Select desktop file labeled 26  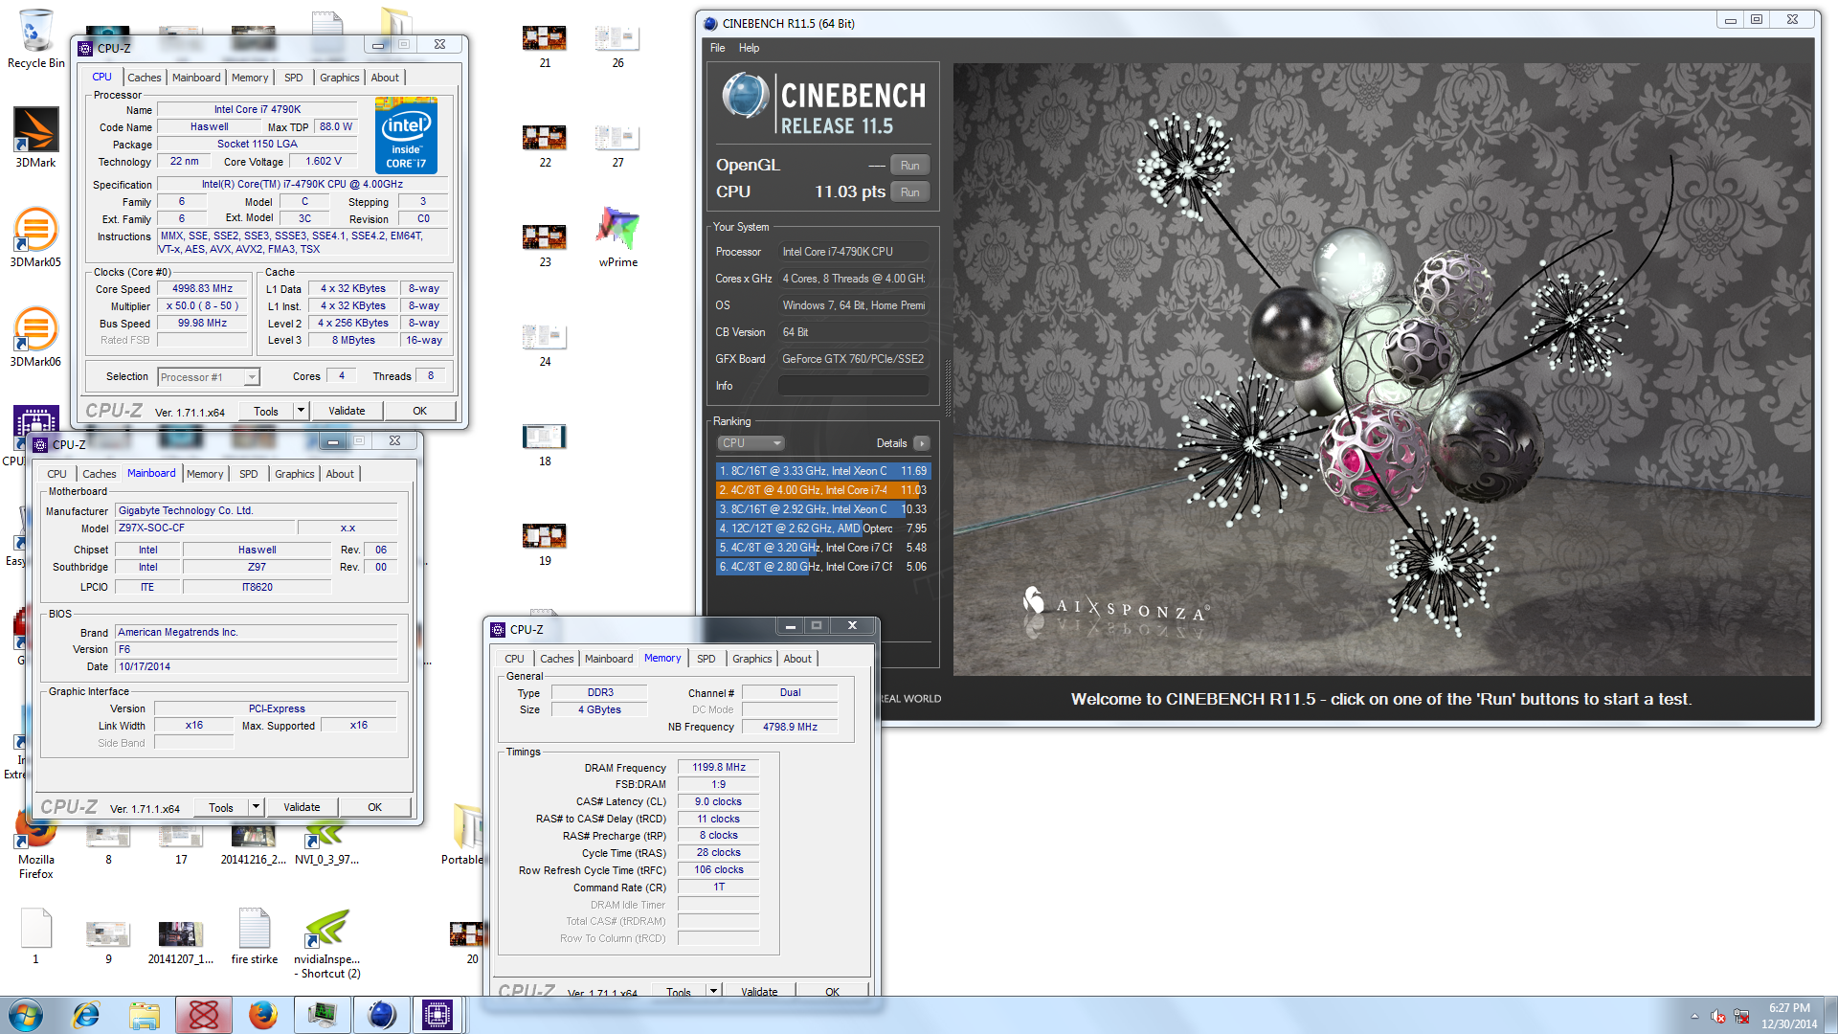(x=617, y=46)
